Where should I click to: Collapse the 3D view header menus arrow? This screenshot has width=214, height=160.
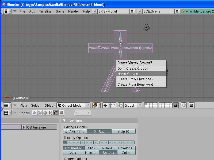pos(15,105)
